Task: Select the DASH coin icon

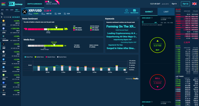Action: point(3,67)
